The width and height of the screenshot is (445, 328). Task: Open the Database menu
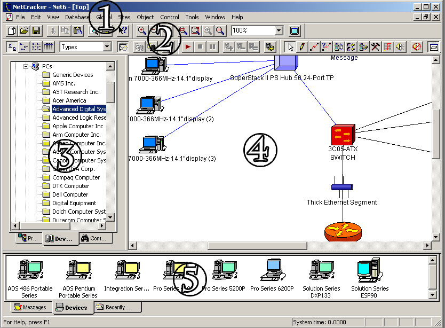point(77,17)
